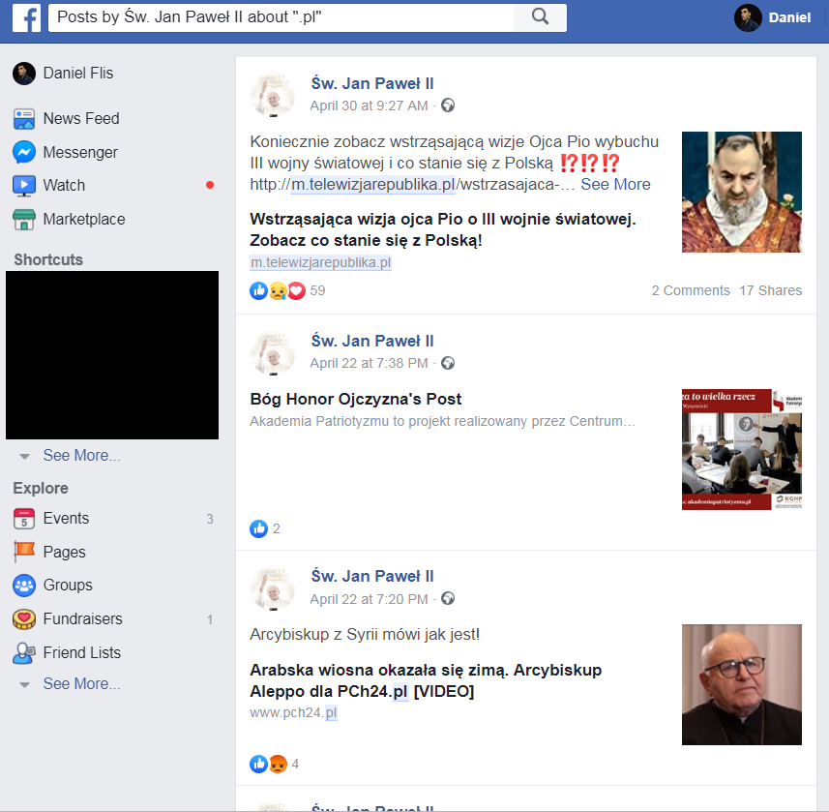Click m.telewizjarepublika.pl domain under headline

(320, 262)
